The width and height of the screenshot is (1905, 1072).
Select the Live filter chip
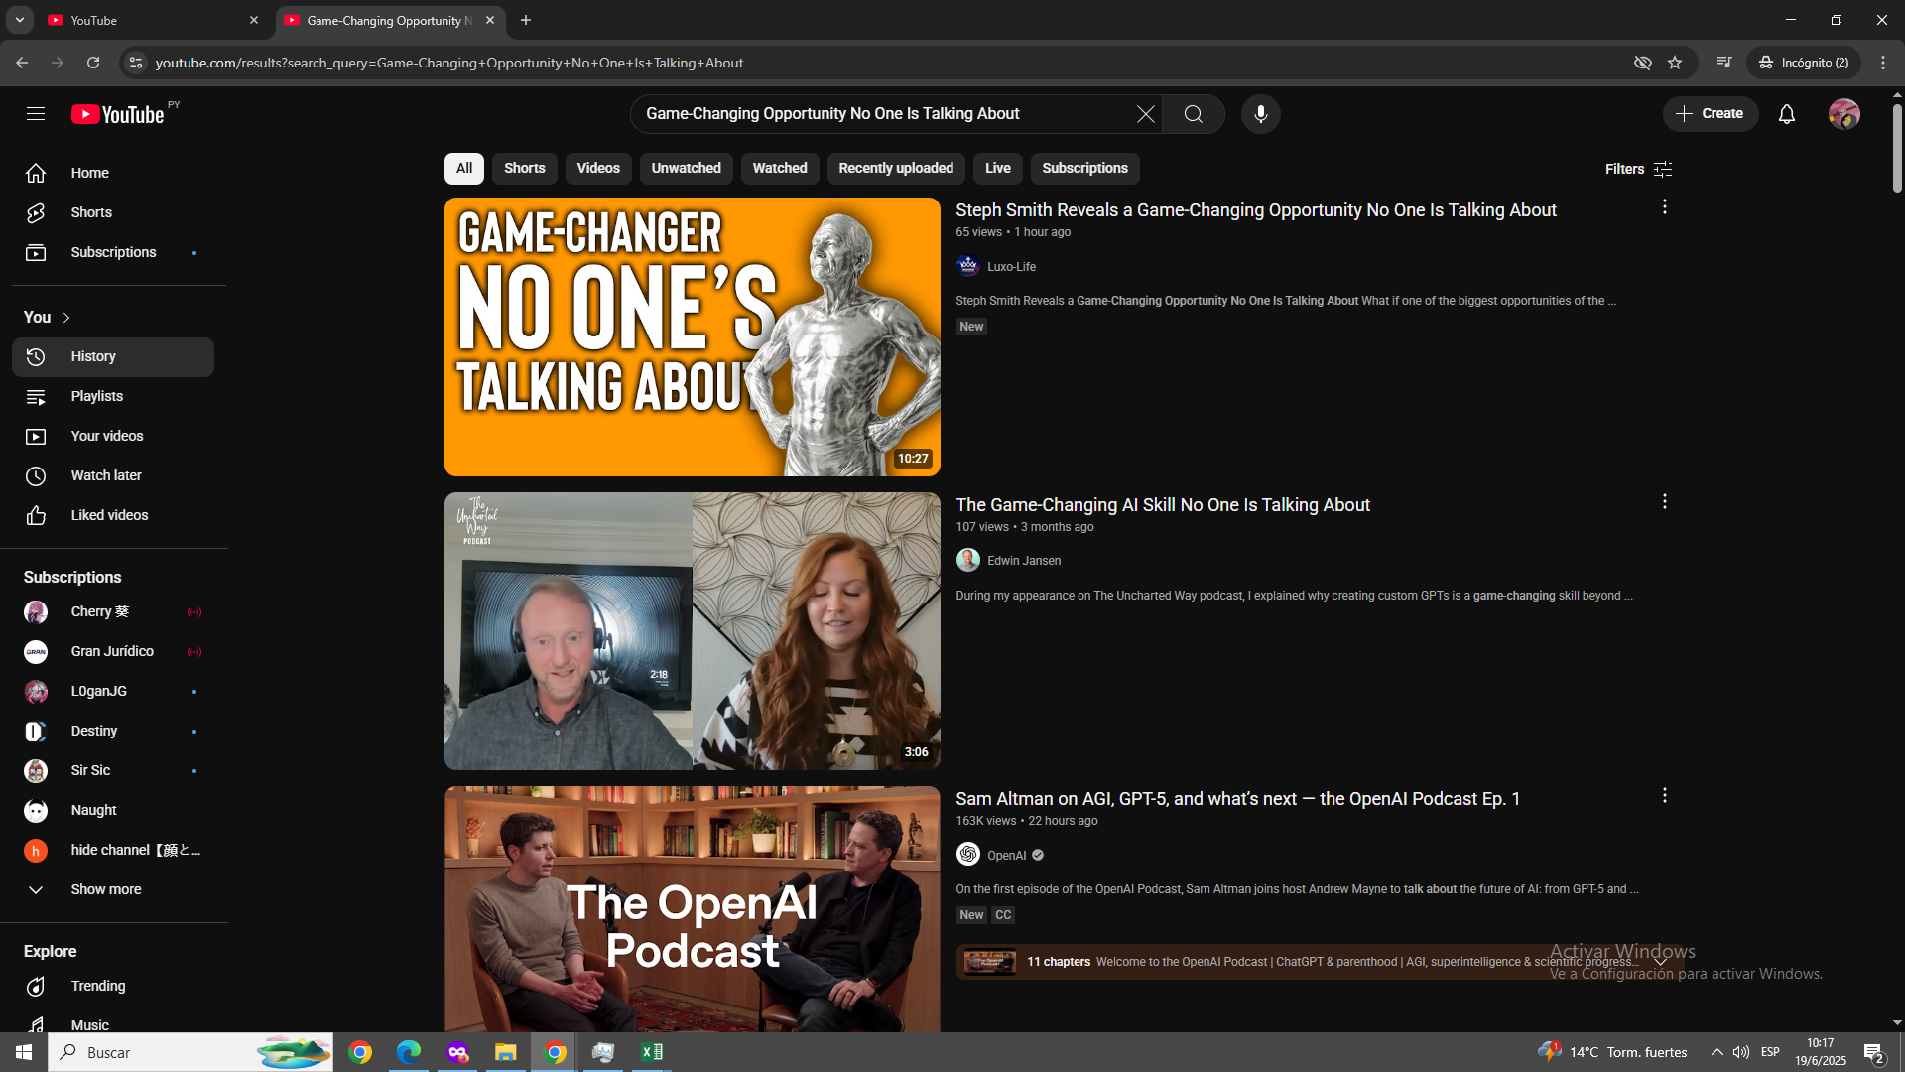click(x=998, y=169)
